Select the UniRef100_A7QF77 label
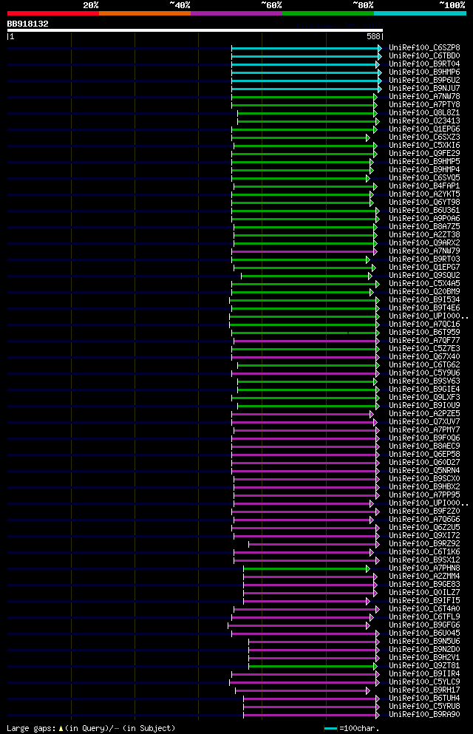The height and width of the screenshot is (734, 473). [x=424, y=340]
